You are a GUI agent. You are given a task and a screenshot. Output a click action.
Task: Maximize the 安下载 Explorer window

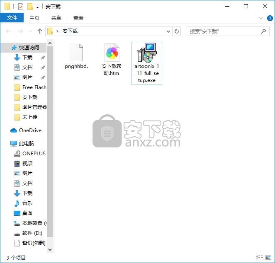(x=246, y=7)
